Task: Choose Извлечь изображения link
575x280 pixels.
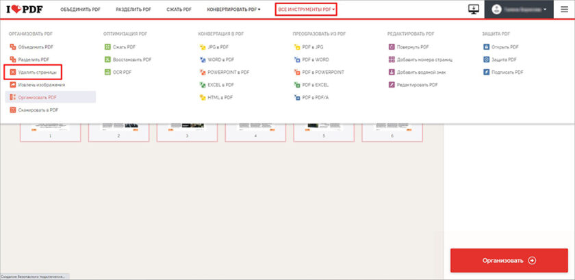Action: pos(42,85)
